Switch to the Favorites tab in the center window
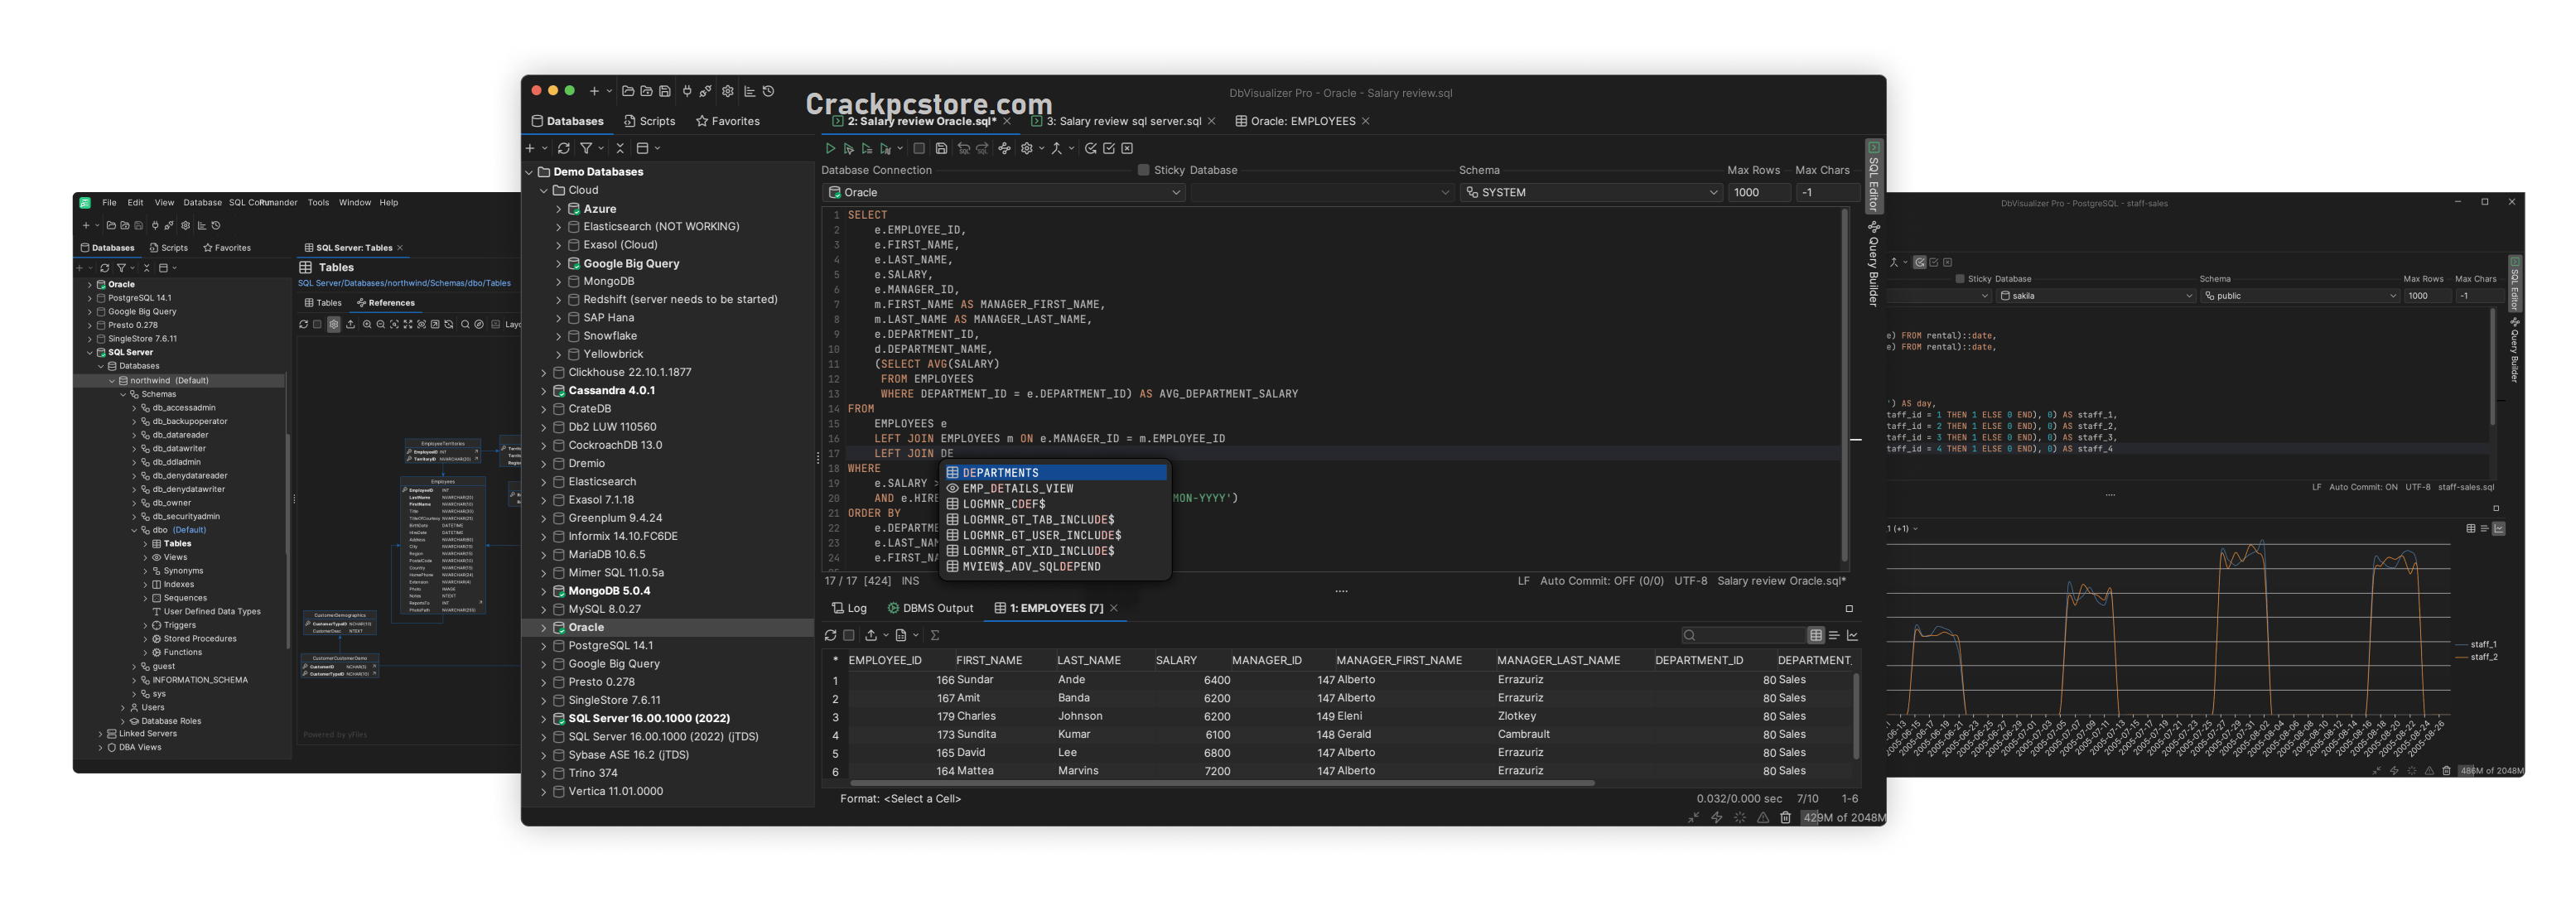The height and width of the screenshot is (901, 2571). tap(727, 122)
